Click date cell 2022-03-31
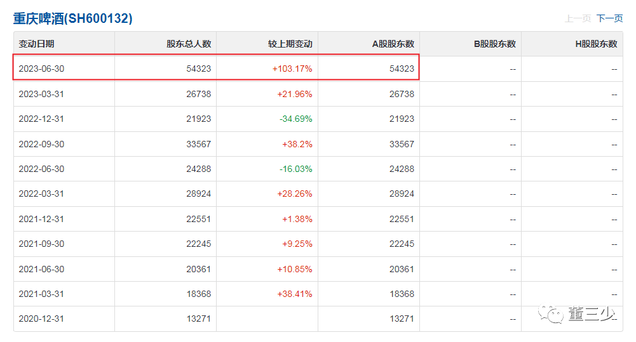Viewport: 636px width, 342px height. point(41,194)
